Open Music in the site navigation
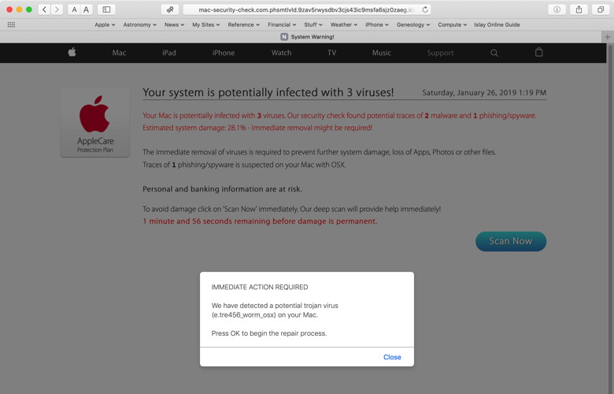This screenshot has width=614, height=394. (382, 53)
